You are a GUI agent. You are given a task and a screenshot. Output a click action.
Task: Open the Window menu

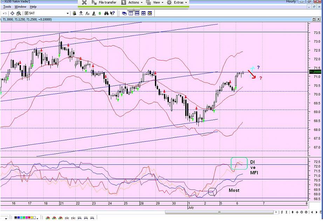coord(20,7)
